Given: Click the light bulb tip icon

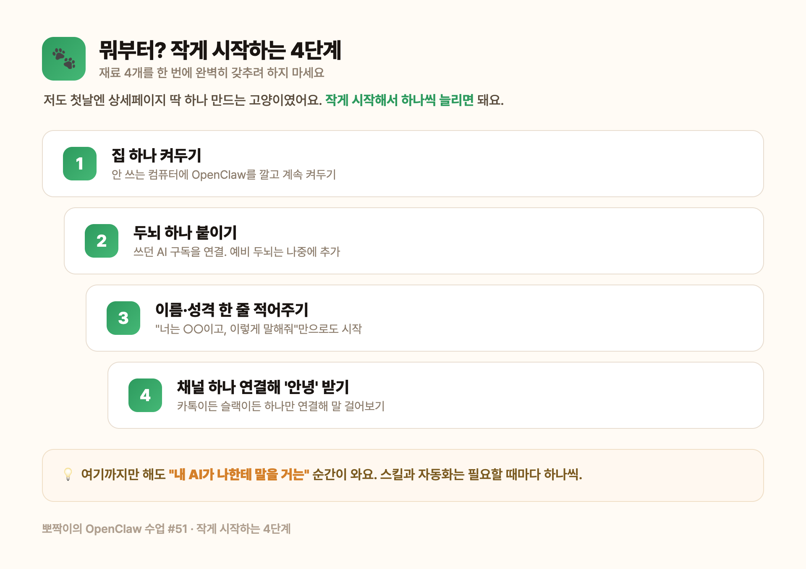Looking at the screenshot, I should coord(68,474).
